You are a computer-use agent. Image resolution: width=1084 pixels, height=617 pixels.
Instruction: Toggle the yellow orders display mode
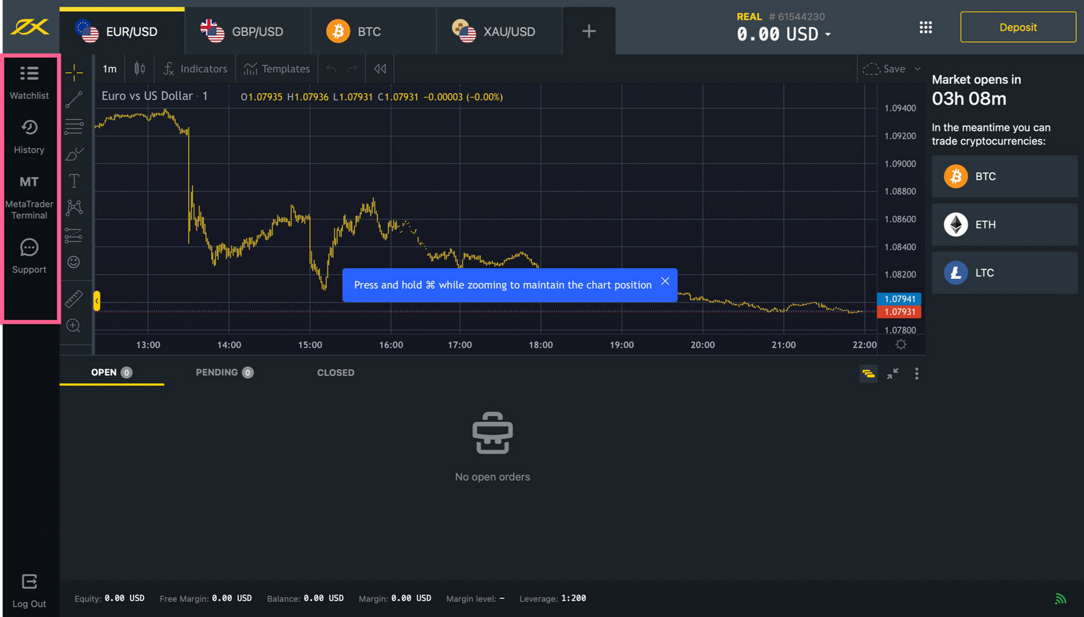coord(868,374)
